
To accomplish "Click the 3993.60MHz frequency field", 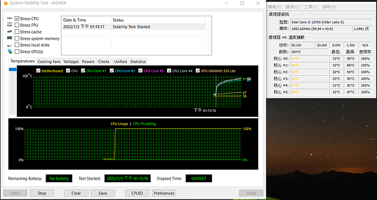I will [x=321, y=29].
